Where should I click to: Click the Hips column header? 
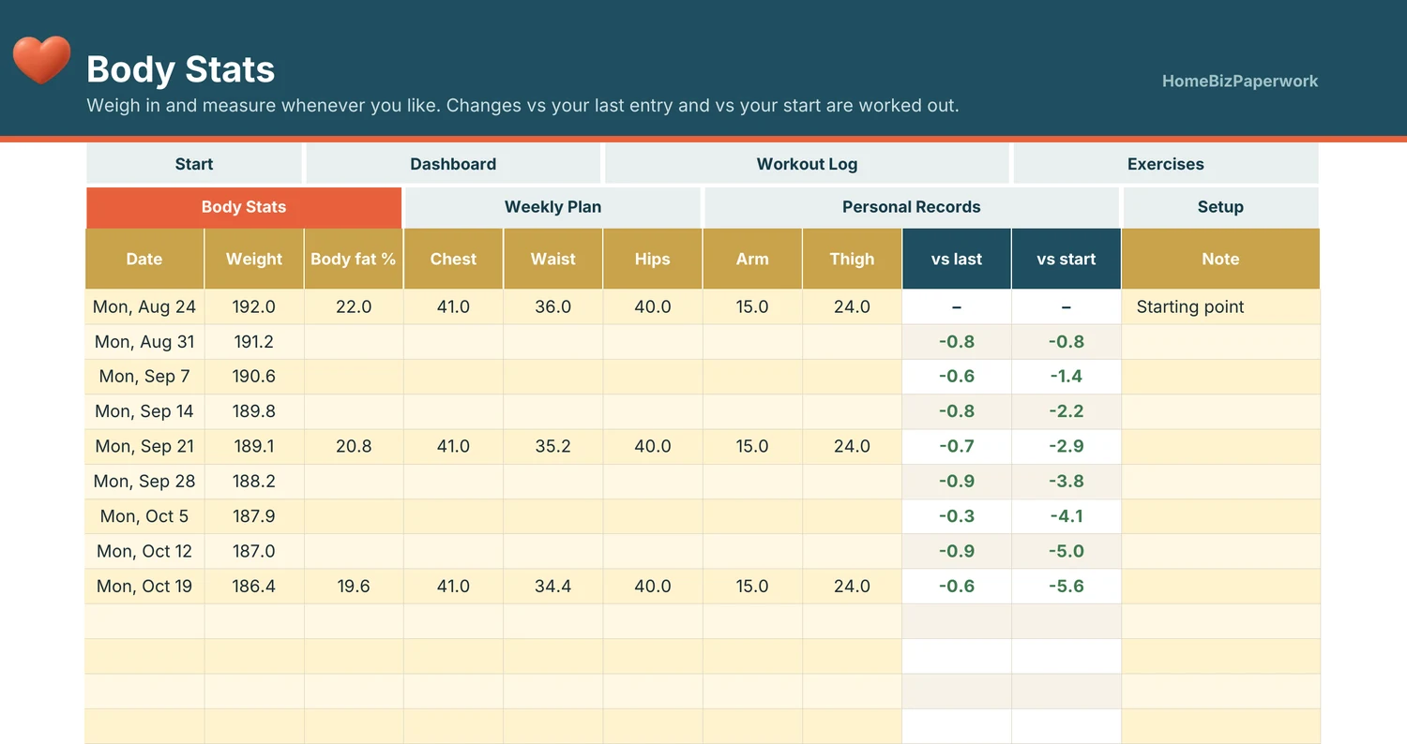coord(653,259)
